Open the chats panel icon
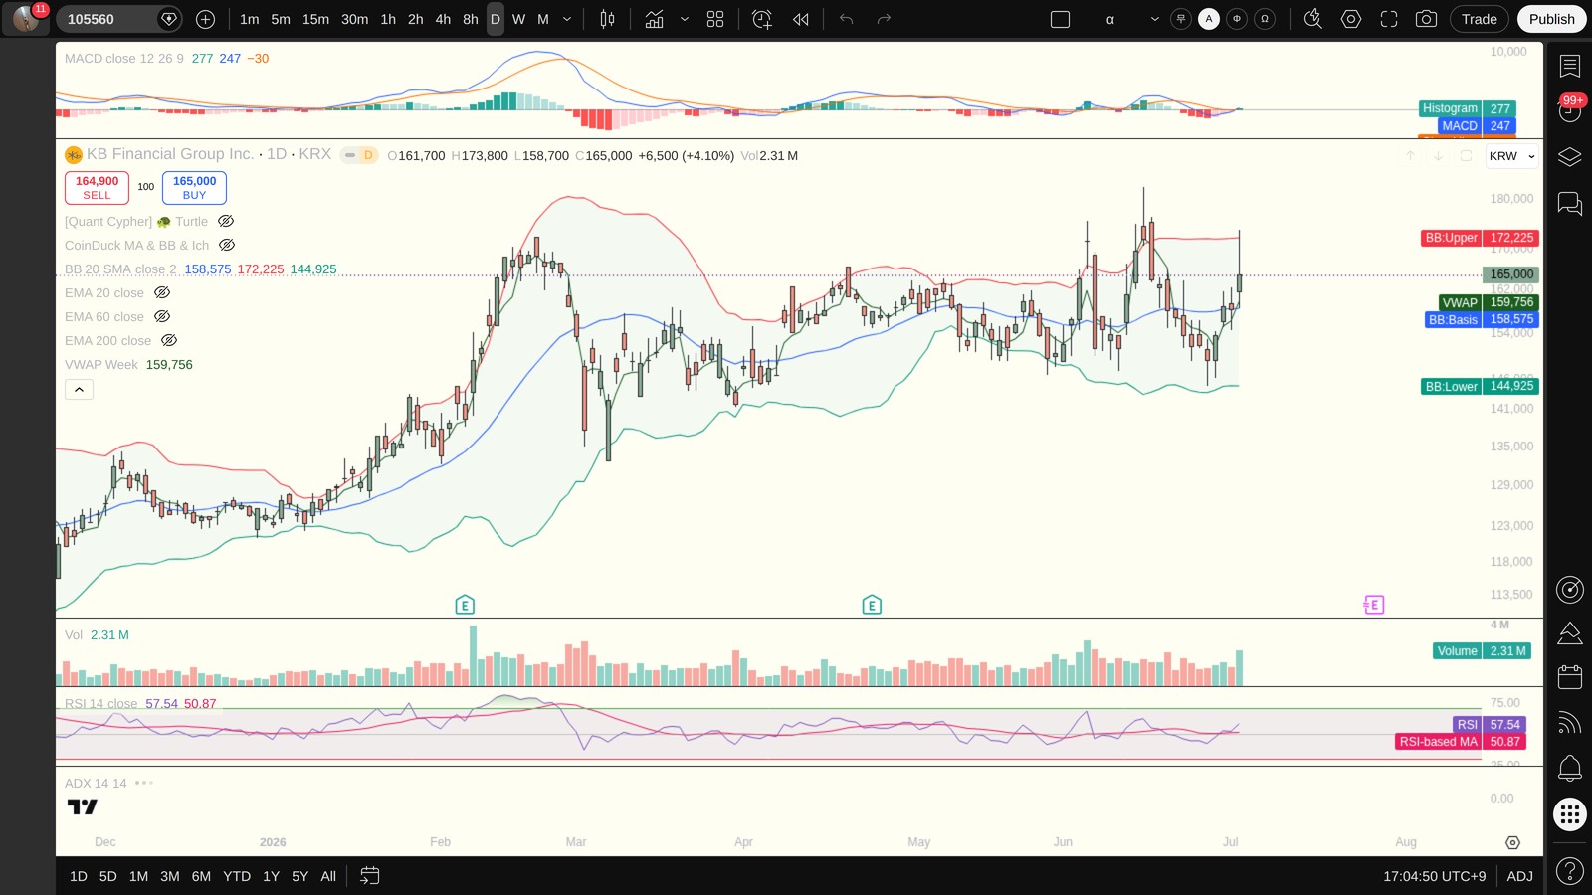1592x895 pixels. tap(1570, 204)
